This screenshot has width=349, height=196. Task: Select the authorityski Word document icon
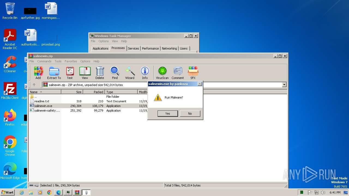[x=30, y=38]
